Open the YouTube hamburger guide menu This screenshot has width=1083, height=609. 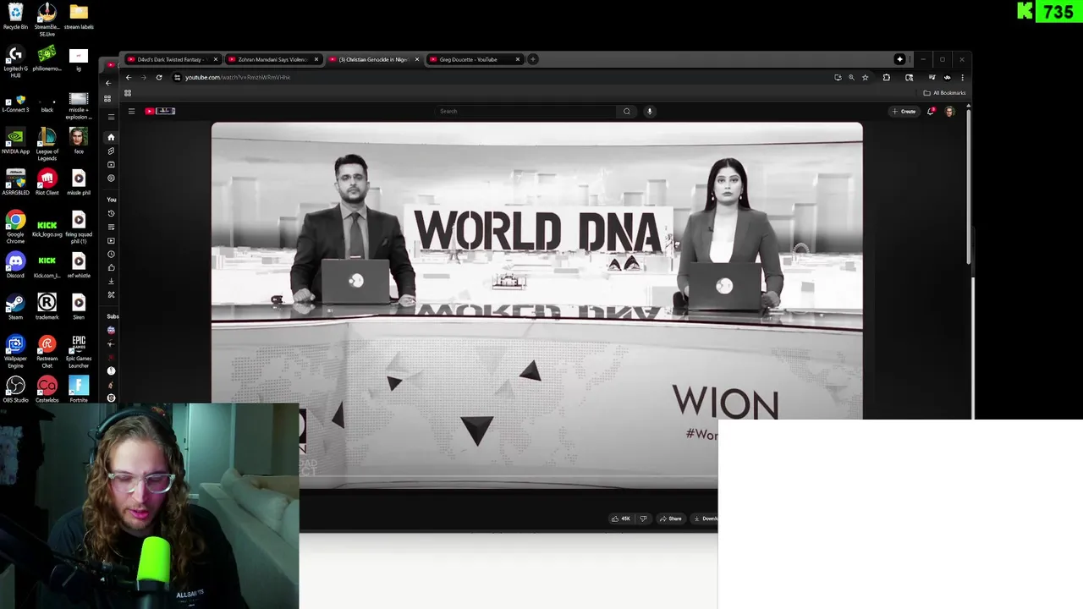pyautogui.click(x=131, y=111)
